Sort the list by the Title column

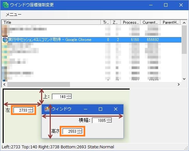click(x=51, y=22)
